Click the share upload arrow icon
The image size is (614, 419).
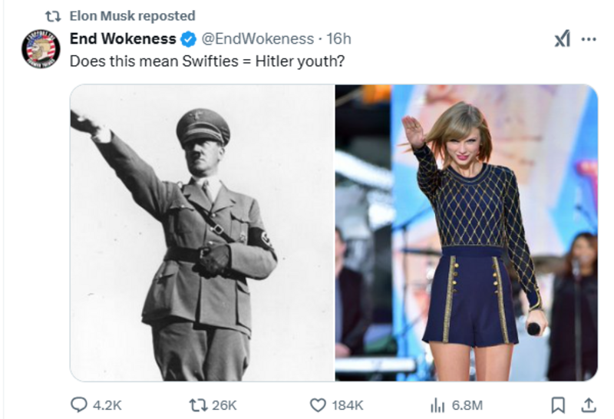pyautogui.click(x=588, y=404)
